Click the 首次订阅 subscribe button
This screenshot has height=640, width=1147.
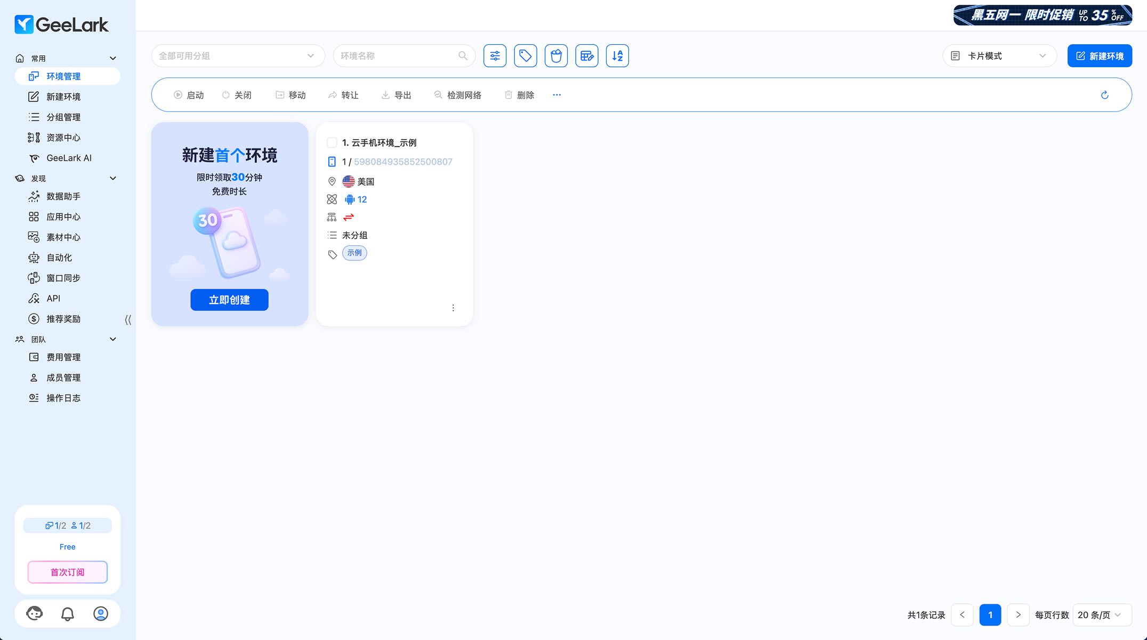click(68, 572)
